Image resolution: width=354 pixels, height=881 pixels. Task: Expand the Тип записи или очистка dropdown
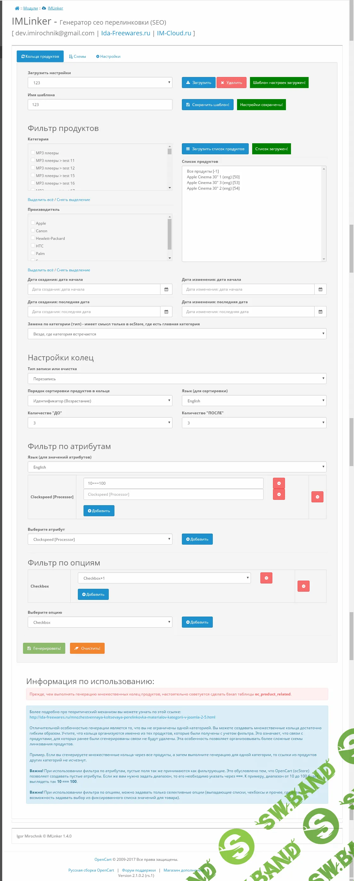click(176, 378)
